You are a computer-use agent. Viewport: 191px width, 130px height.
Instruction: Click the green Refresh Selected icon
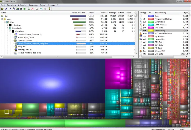click(25, 9)
